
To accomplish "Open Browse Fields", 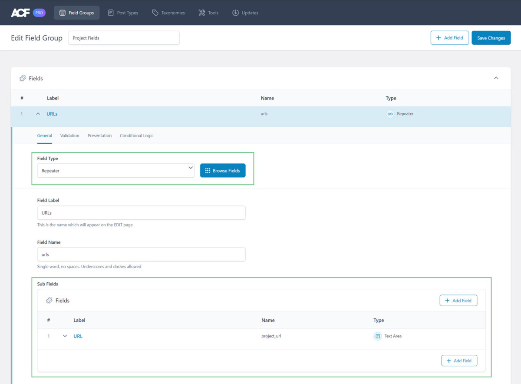I will click(223, 170).
